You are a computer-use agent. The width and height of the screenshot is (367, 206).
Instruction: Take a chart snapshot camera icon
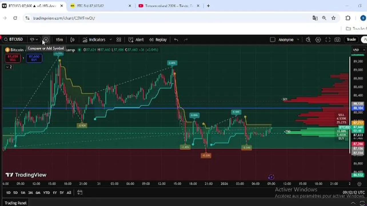pos(338,39)
